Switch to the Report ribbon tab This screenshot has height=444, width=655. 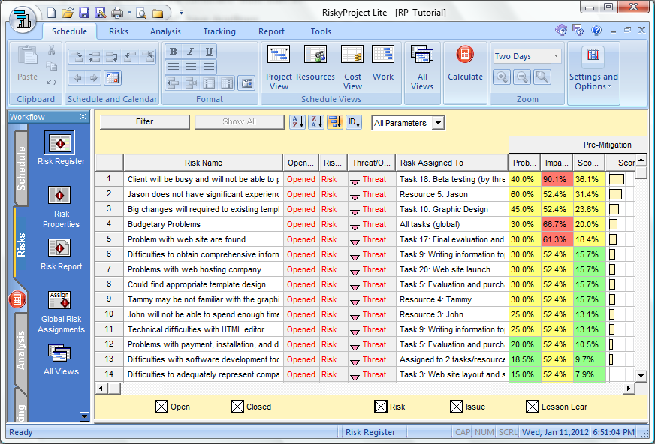[x=271, y=31]
